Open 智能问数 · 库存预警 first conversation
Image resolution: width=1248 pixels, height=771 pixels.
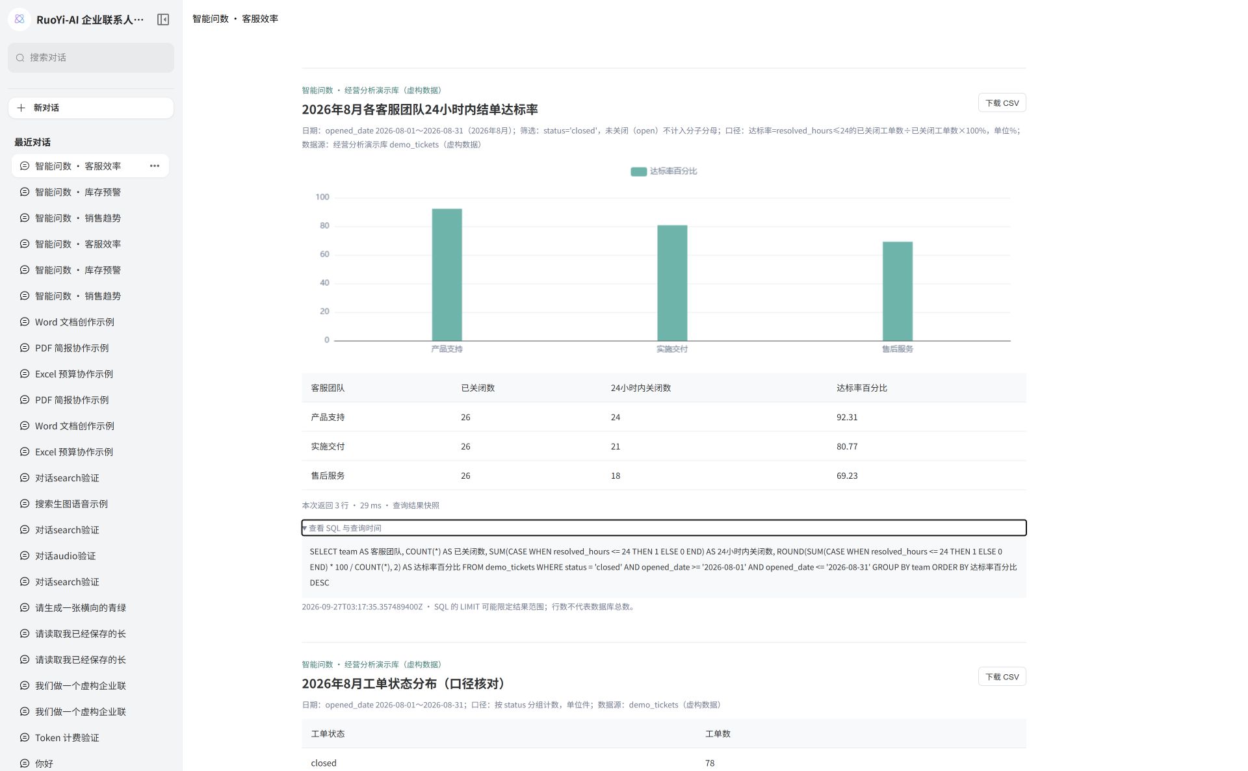90,192
